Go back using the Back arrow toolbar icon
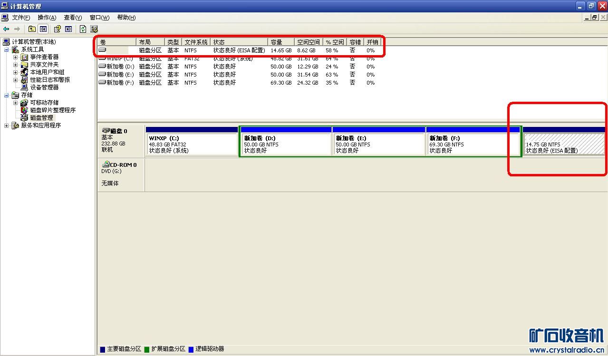The width and height of the screenshot is (608, 356). tap(6, 29)
